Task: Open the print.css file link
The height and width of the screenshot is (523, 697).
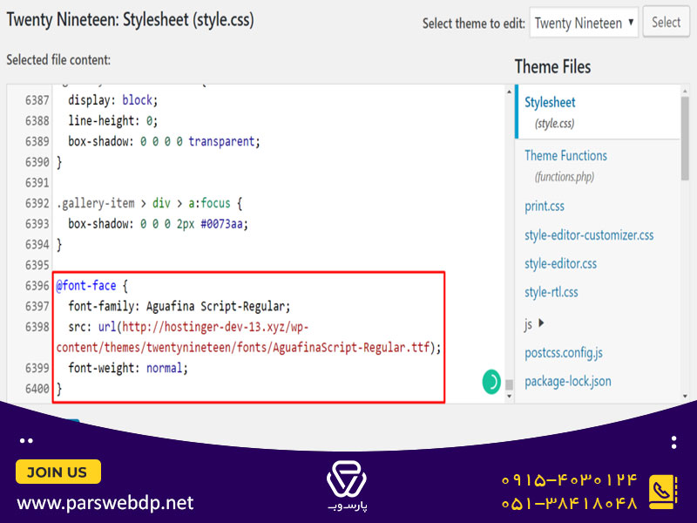Action: coord(544,207)
